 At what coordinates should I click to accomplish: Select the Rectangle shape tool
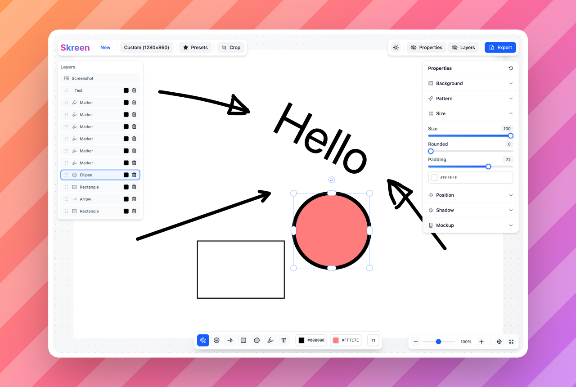[243, 340]
